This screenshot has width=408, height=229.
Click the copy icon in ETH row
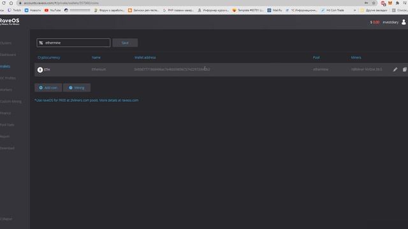click(404, 69)
